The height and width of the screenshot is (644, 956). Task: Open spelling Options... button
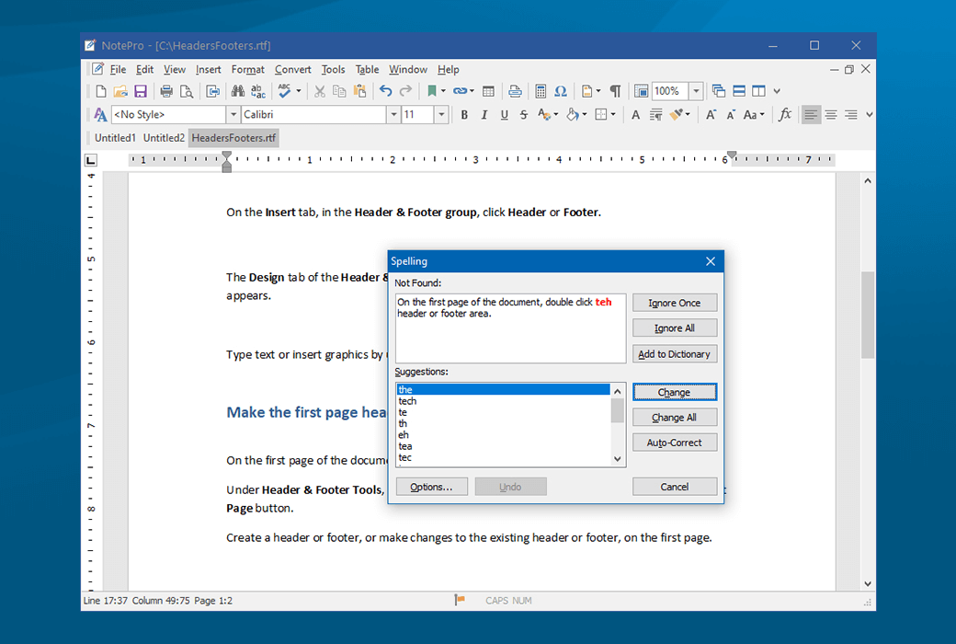432,487
